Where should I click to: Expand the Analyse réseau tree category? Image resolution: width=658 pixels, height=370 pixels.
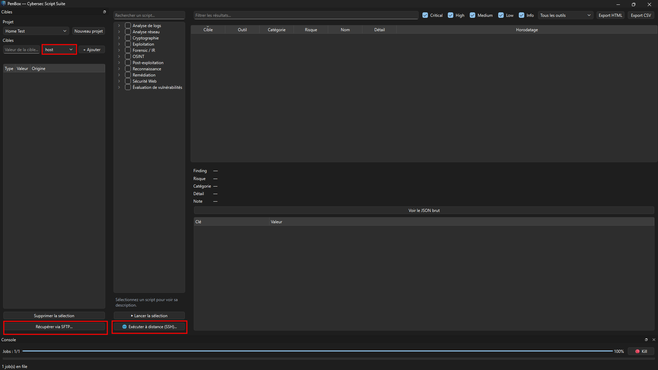point(119,32)
